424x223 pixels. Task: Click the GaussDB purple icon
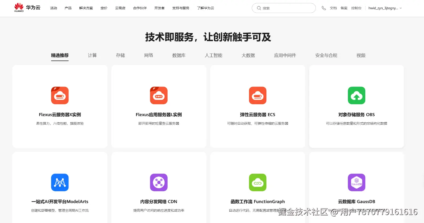[x=357, y=182]
